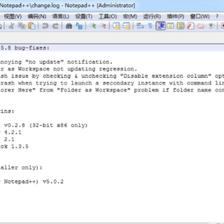Screen dimensions: 224x224
Task: Open the Replace toolbar icon
Action: click(x=79, y=26)
